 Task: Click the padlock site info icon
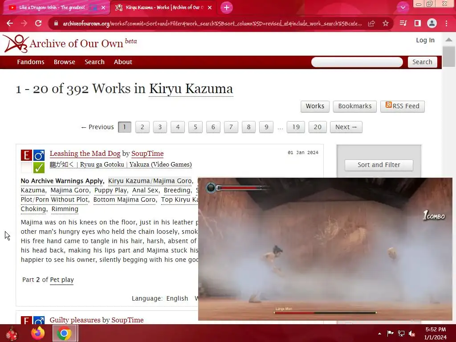(x=56, y=24)
